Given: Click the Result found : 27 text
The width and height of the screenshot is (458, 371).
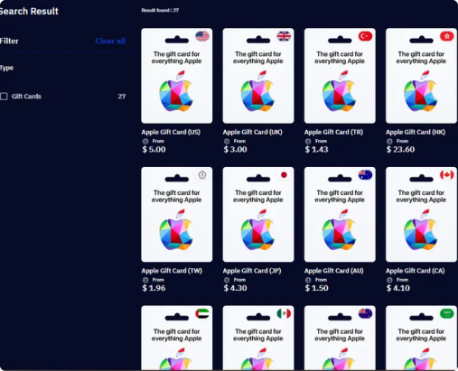Looking at the screenshot, I should click(160, 10).
